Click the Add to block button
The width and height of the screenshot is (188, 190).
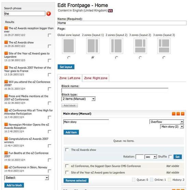pyautogui.click(x=14, y=185)
